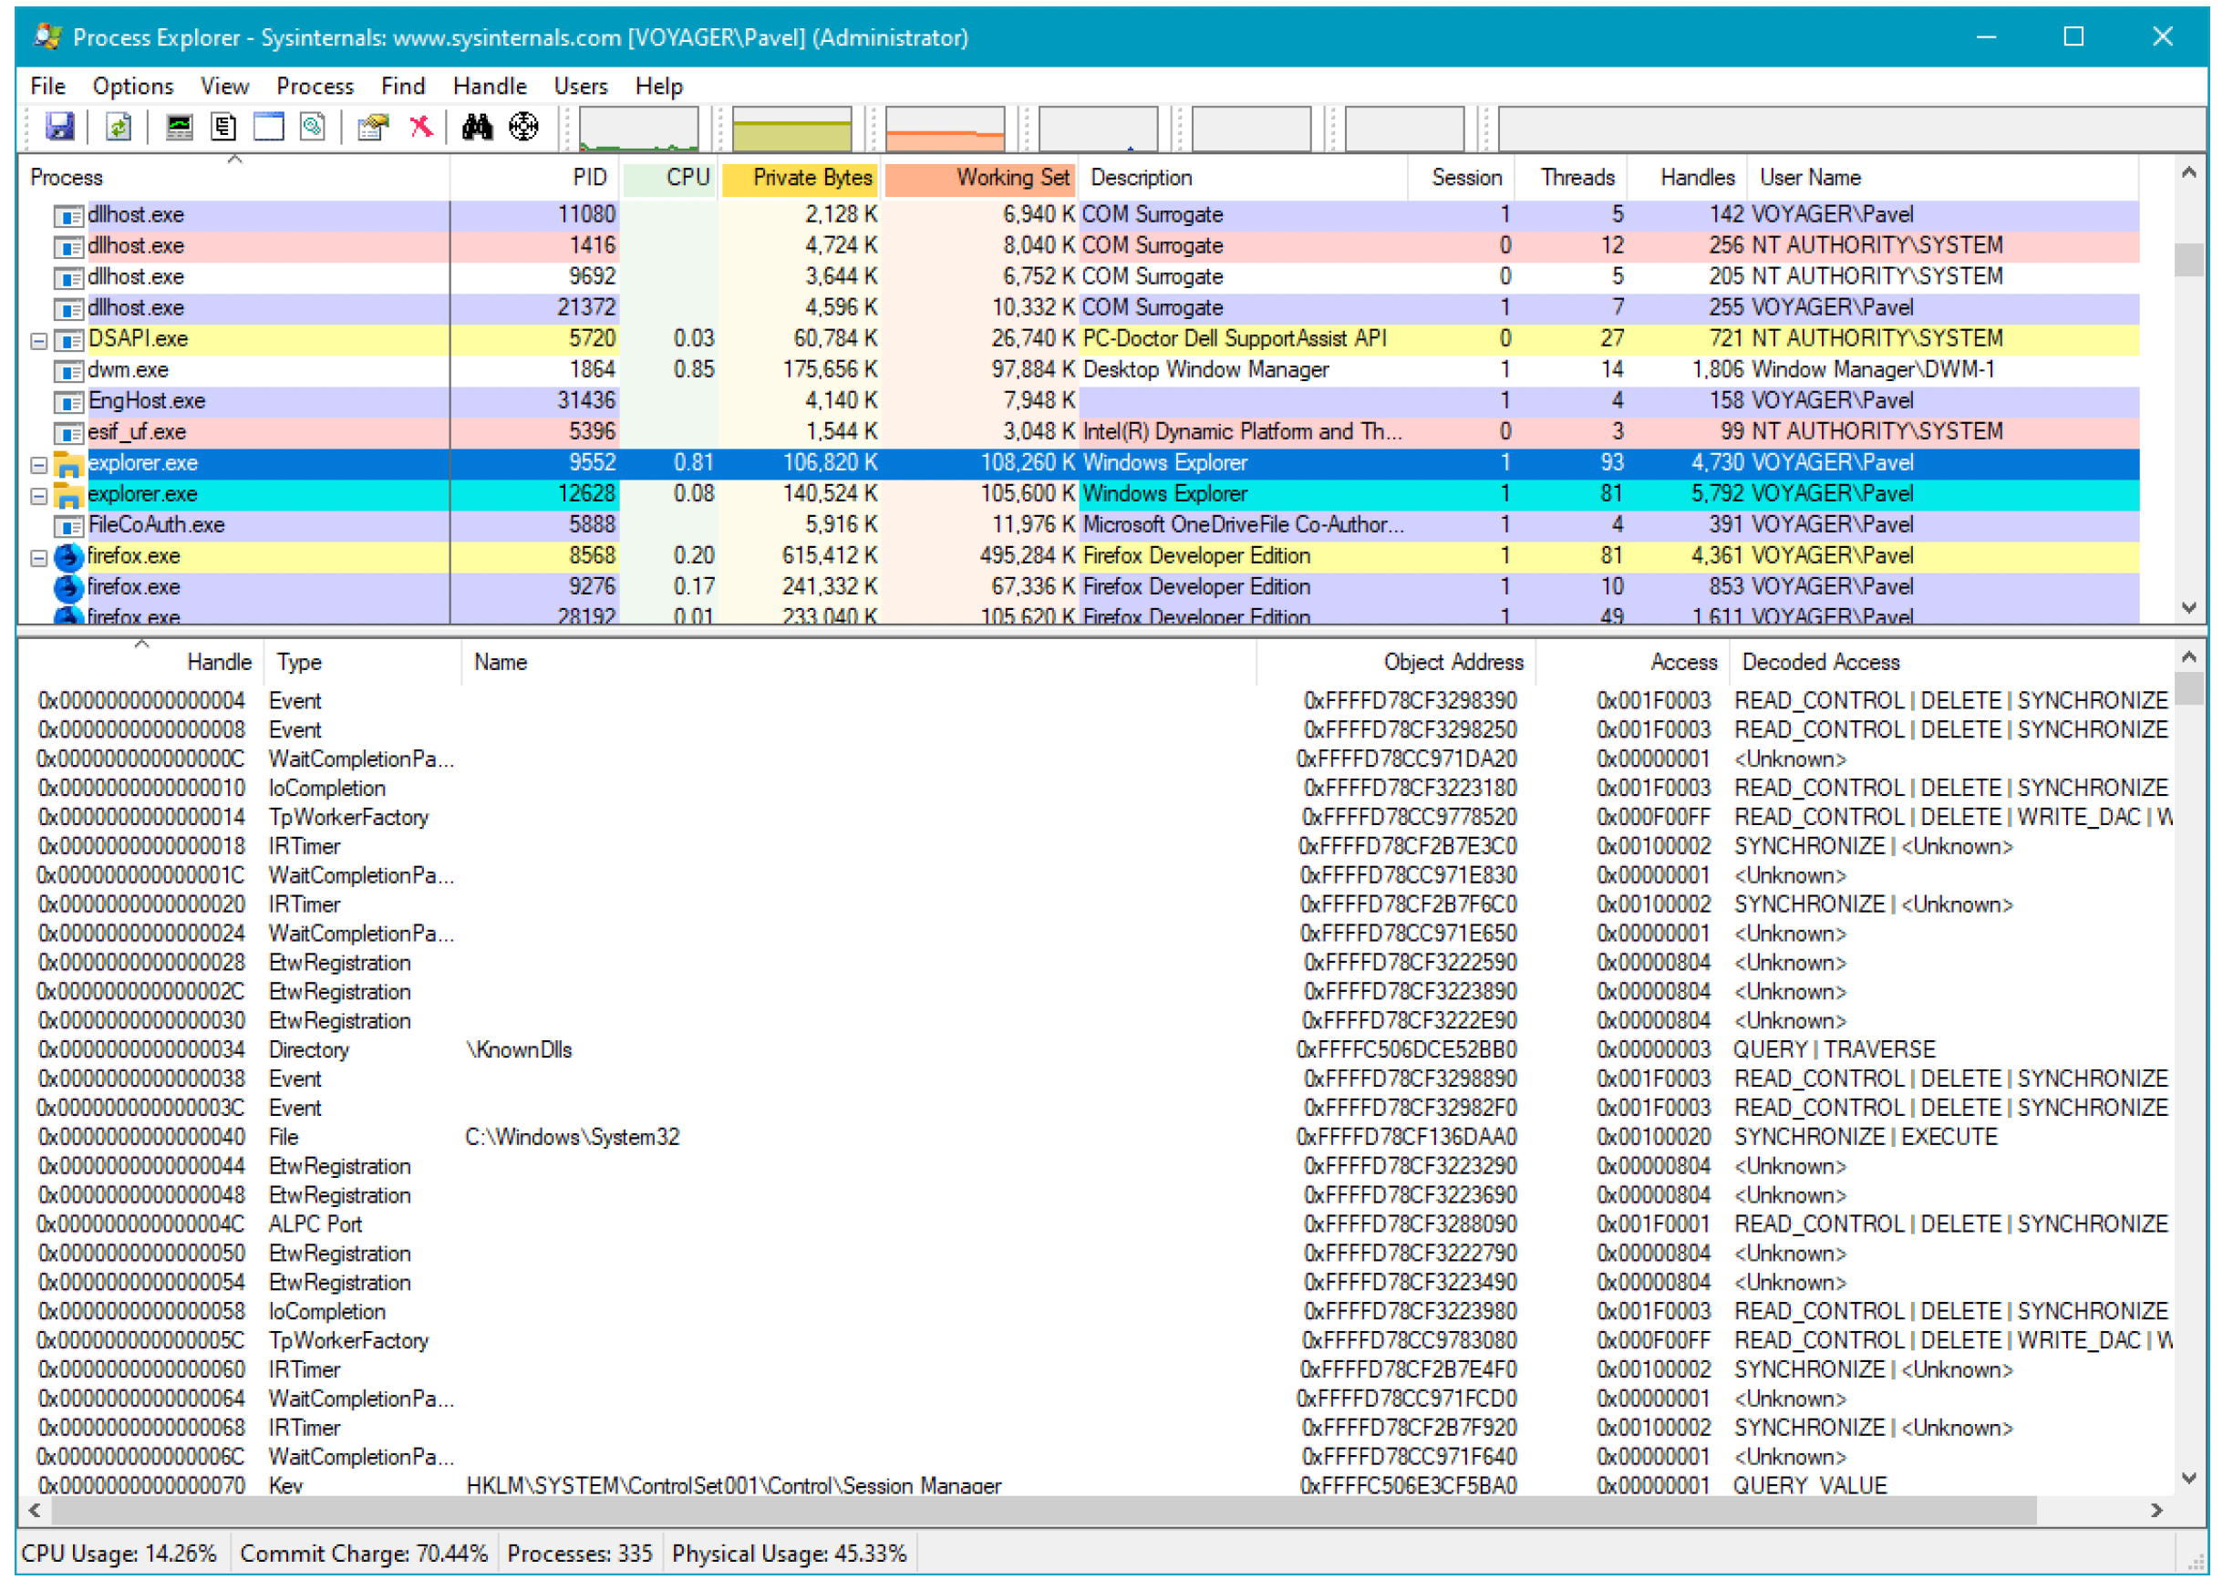Click the process list vertical scrollbar thumb
Image resolution: width=2223 pixels, height=1590 pixels.
point(2188,260)
